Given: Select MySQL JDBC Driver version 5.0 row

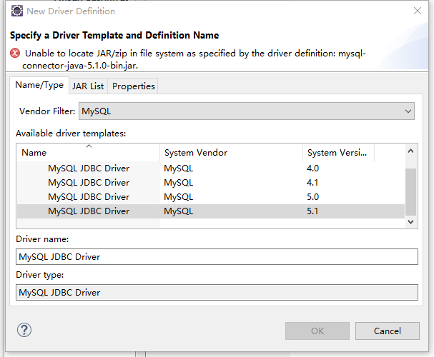Looking at the screenshot, I should [x=211, y=197].
